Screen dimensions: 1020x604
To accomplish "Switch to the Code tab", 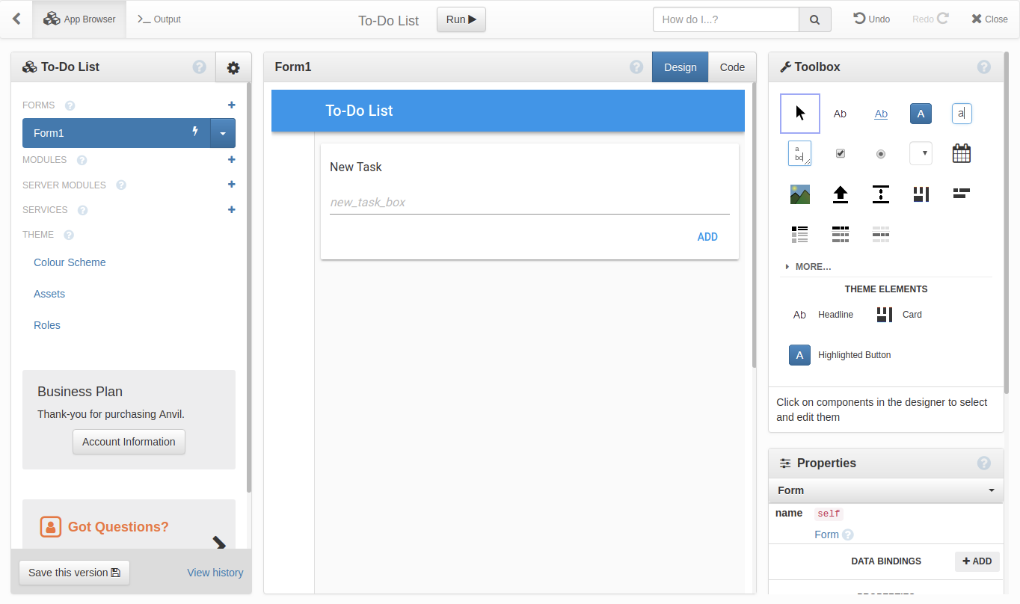I will (x=731, y=67).
